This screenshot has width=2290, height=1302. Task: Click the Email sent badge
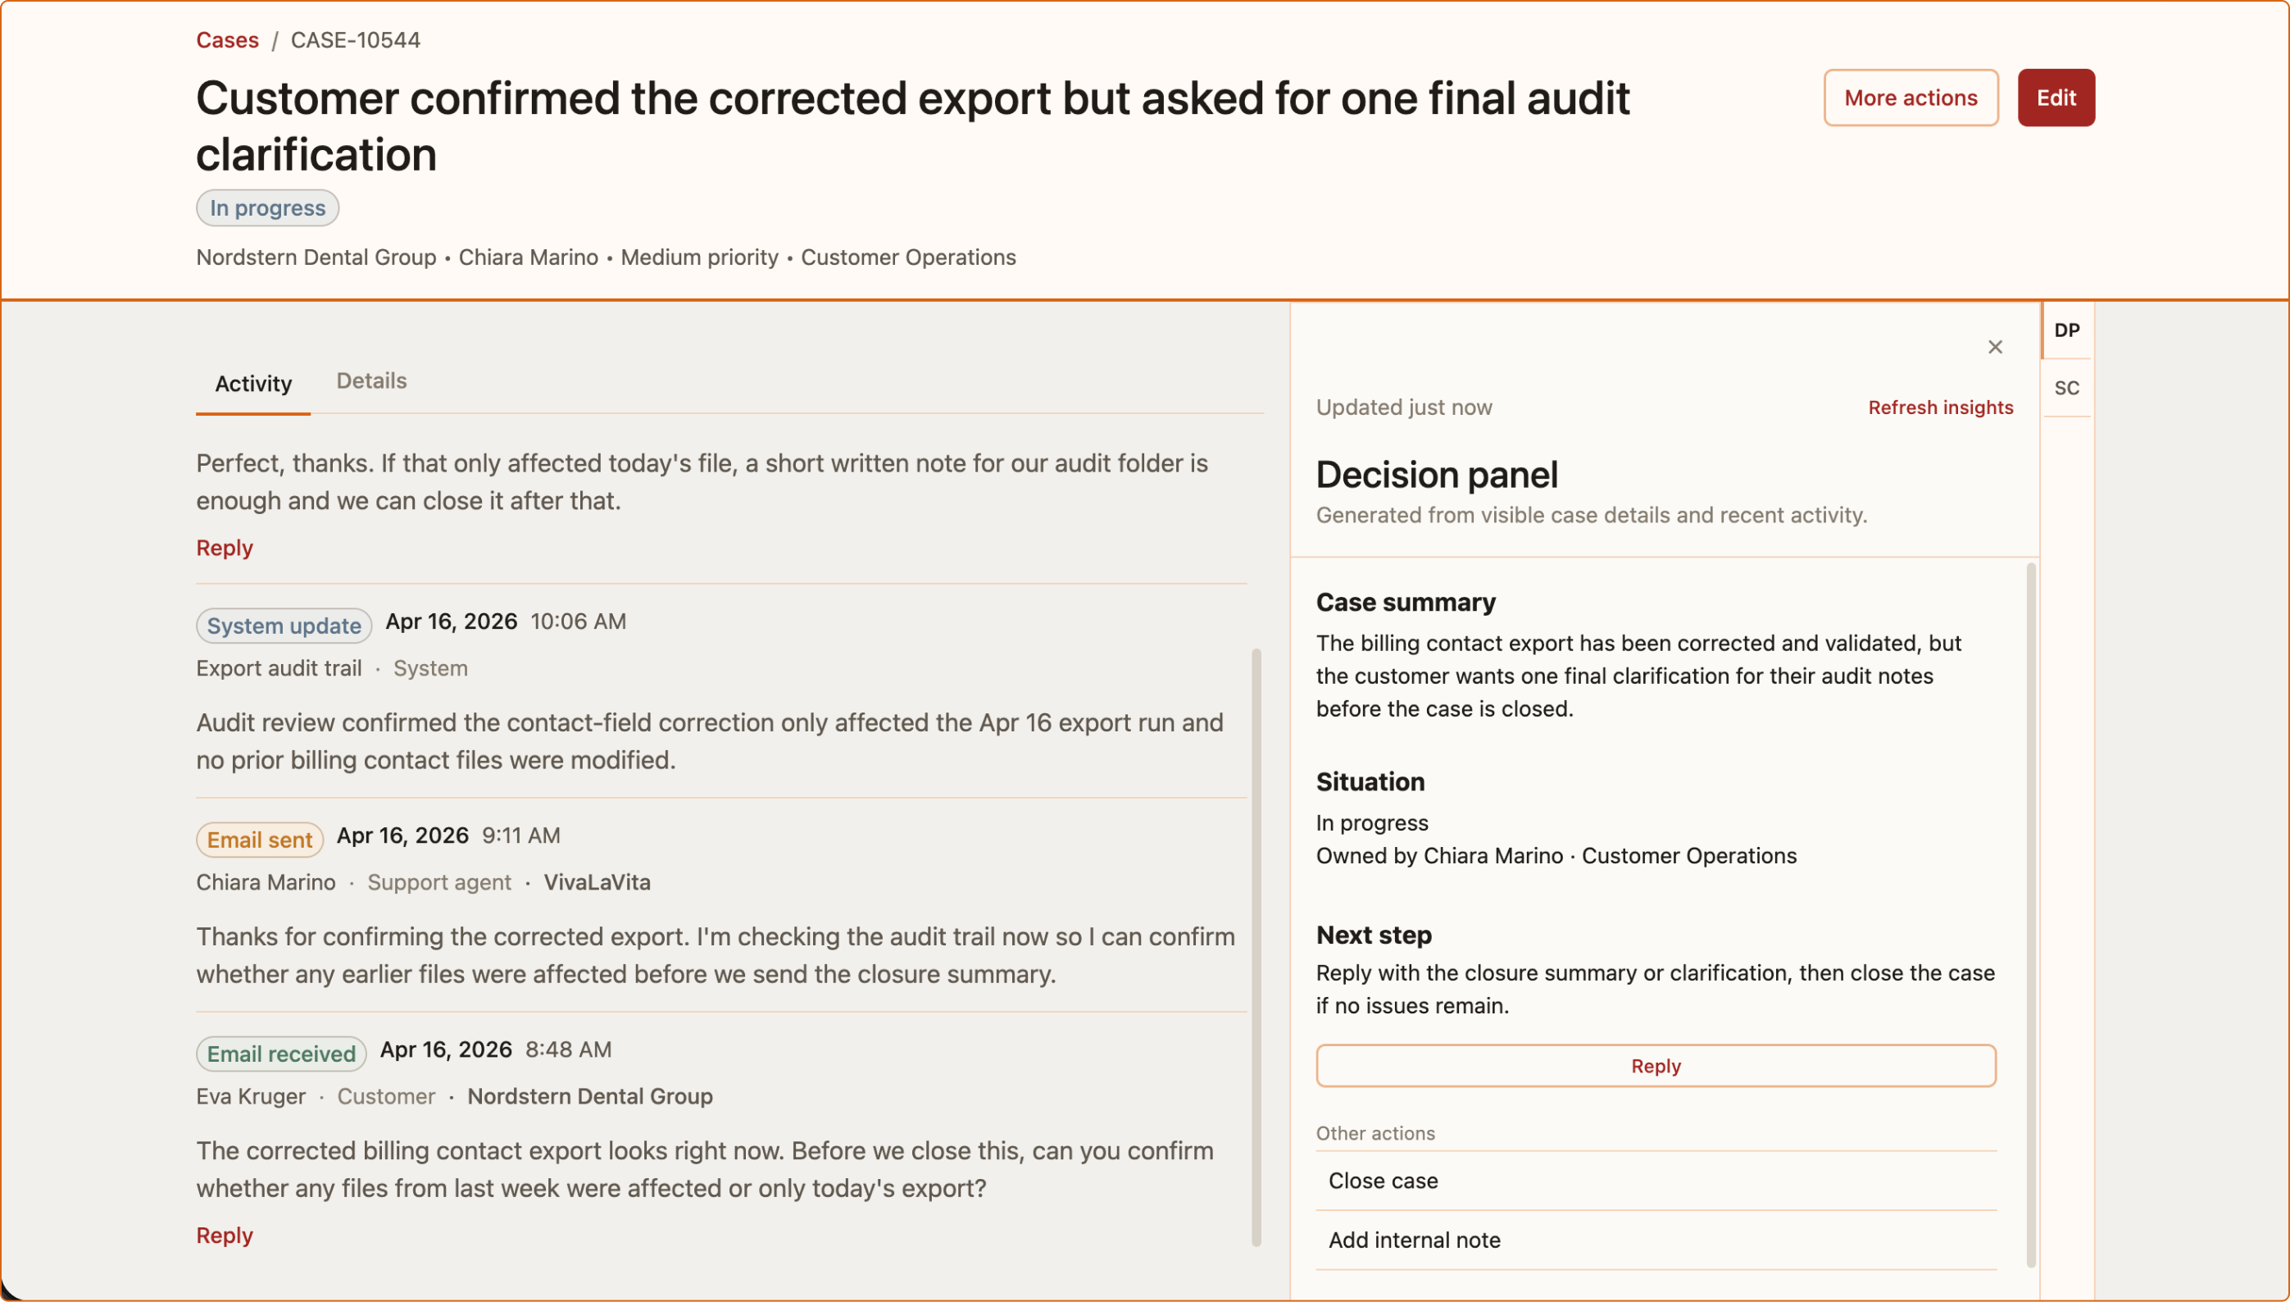pyautogui.click(x=259, y=839)
